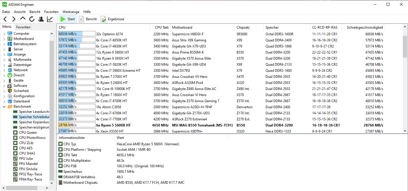
Task: Select CPU PhotoWorxx benchmark
Action: click(x=32, y=138)
